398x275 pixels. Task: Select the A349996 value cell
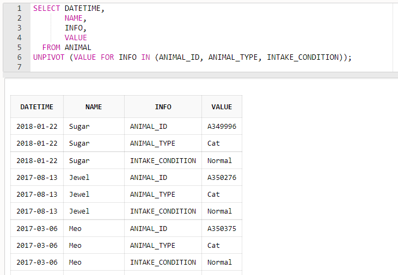point(222,126)
